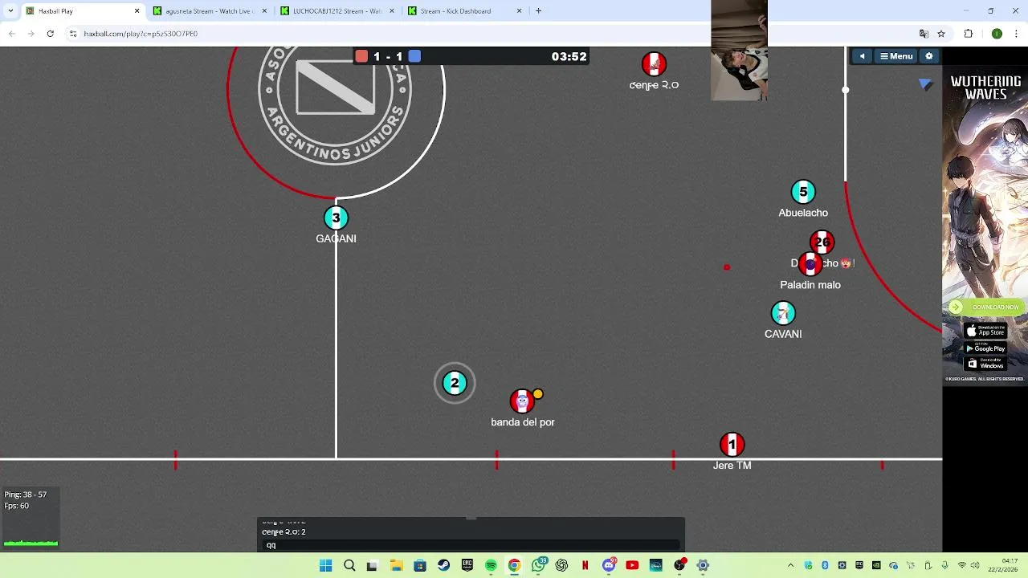Mute game sound with speaker button
The width and height of the screenshot is (1028, 578).
pyautogui.click(x=862, y=56)
